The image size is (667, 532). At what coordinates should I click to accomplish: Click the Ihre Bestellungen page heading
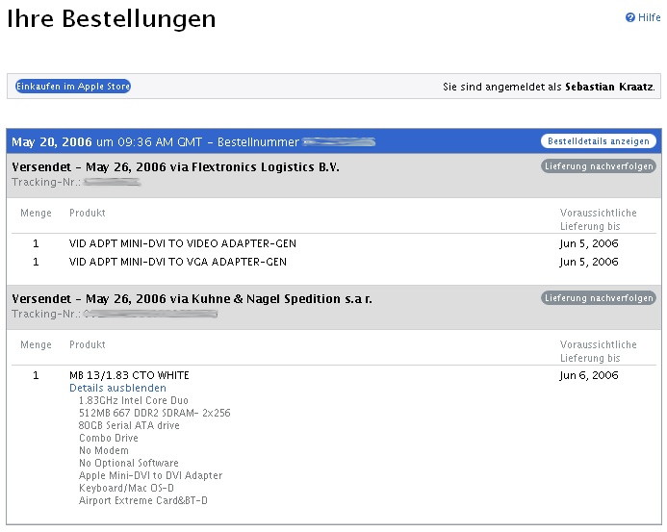coord(112,18)
